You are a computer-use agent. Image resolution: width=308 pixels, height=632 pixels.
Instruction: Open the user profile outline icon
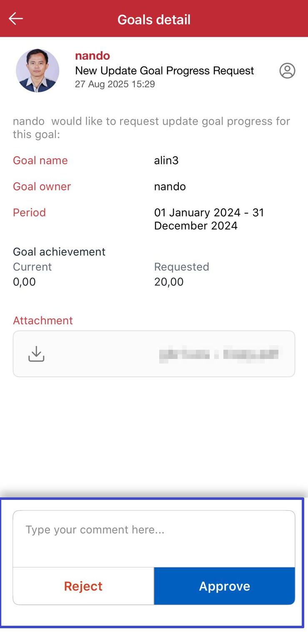click(x=287, y=71)
